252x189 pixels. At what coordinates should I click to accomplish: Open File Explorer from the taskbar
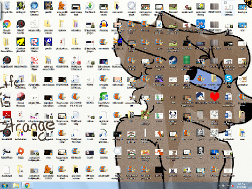coord(16,185)
